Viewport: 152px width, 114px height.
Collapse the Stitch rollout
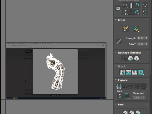pyautogui.click(x=116, y=66)
